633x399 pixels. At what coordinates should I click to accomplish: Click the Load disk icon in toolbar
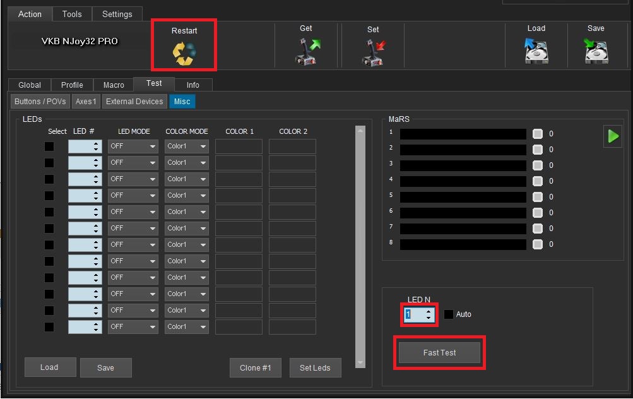point(536,52)
